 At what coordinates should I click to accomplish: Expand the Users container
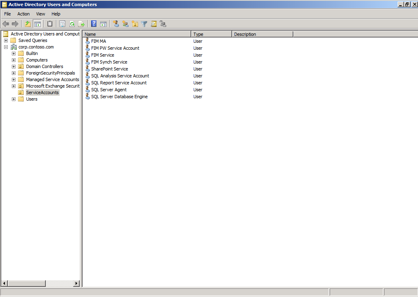(x=13, y=99)
